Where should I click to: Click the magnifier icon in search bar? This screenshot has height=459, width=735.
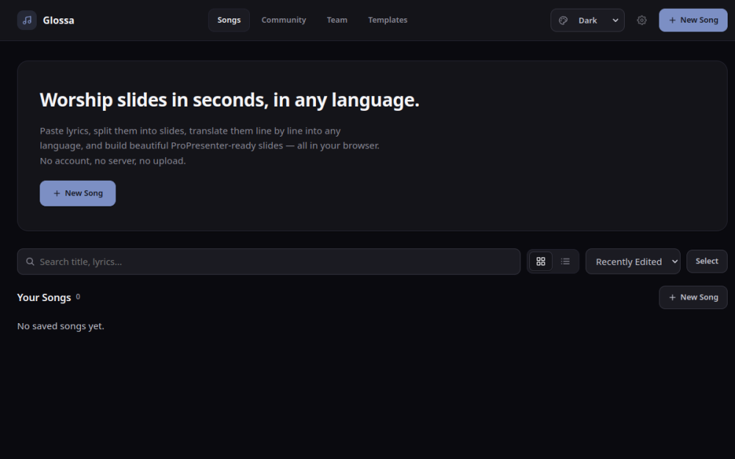(30, 261)
